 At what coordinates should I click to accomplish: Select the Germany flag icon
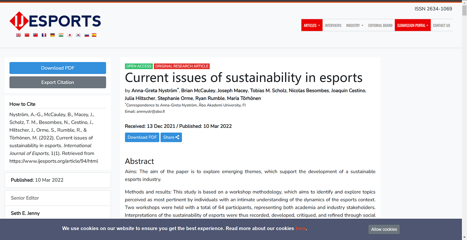pos(53,35)
